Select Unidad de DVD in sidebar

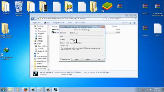pos(41,51)
